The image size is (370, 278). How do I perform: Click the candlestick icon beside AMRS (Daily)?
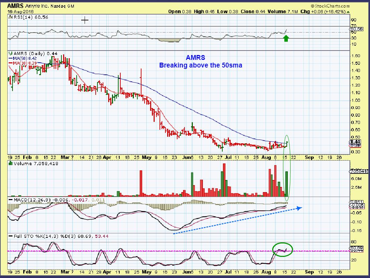coord(10,54)
